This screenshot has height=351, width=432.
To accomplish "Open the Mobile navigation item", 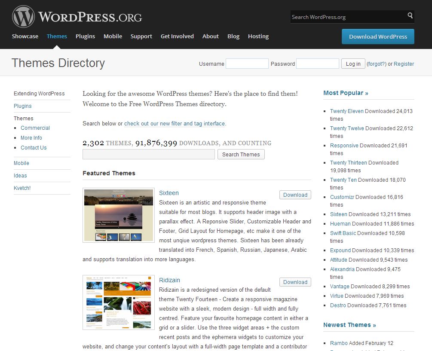I will 113,37.
